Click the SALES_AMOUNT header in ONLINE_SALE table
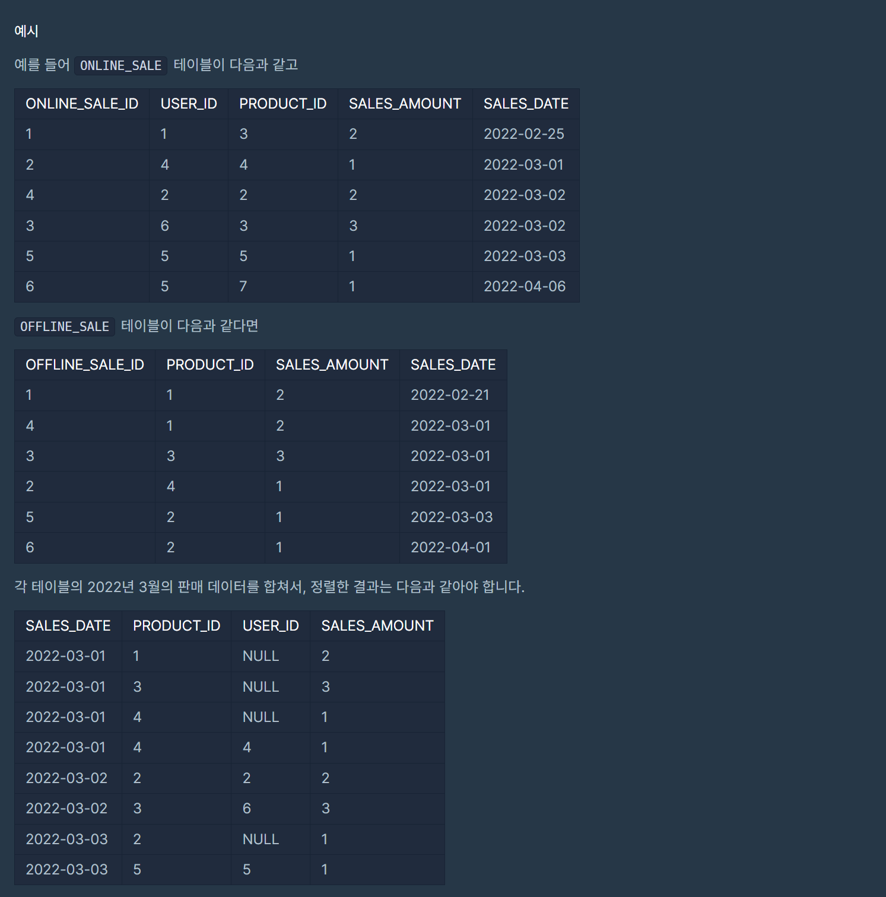The height and width of the screenshot is (897, 886). point(405,103)
